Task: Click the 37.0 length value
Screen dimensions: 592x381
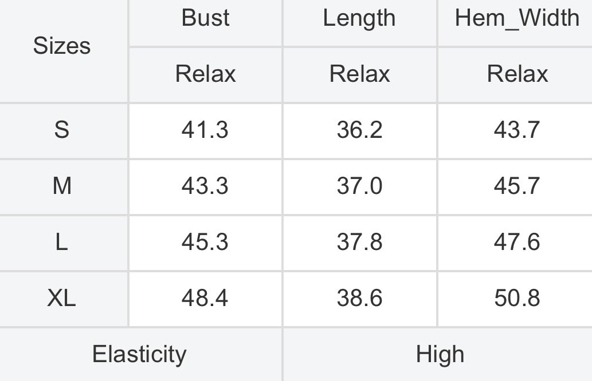Action: pyautogui.click(x=359, y=186)
